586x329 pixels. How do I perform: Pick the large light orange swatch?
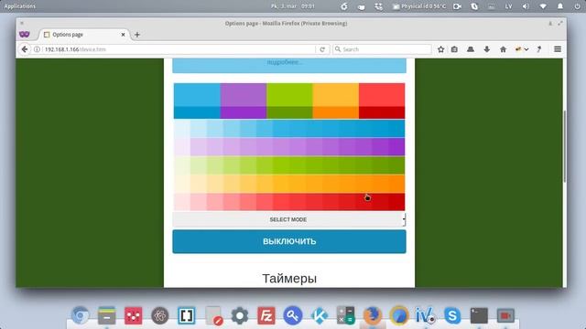click(x=336, y=95)
